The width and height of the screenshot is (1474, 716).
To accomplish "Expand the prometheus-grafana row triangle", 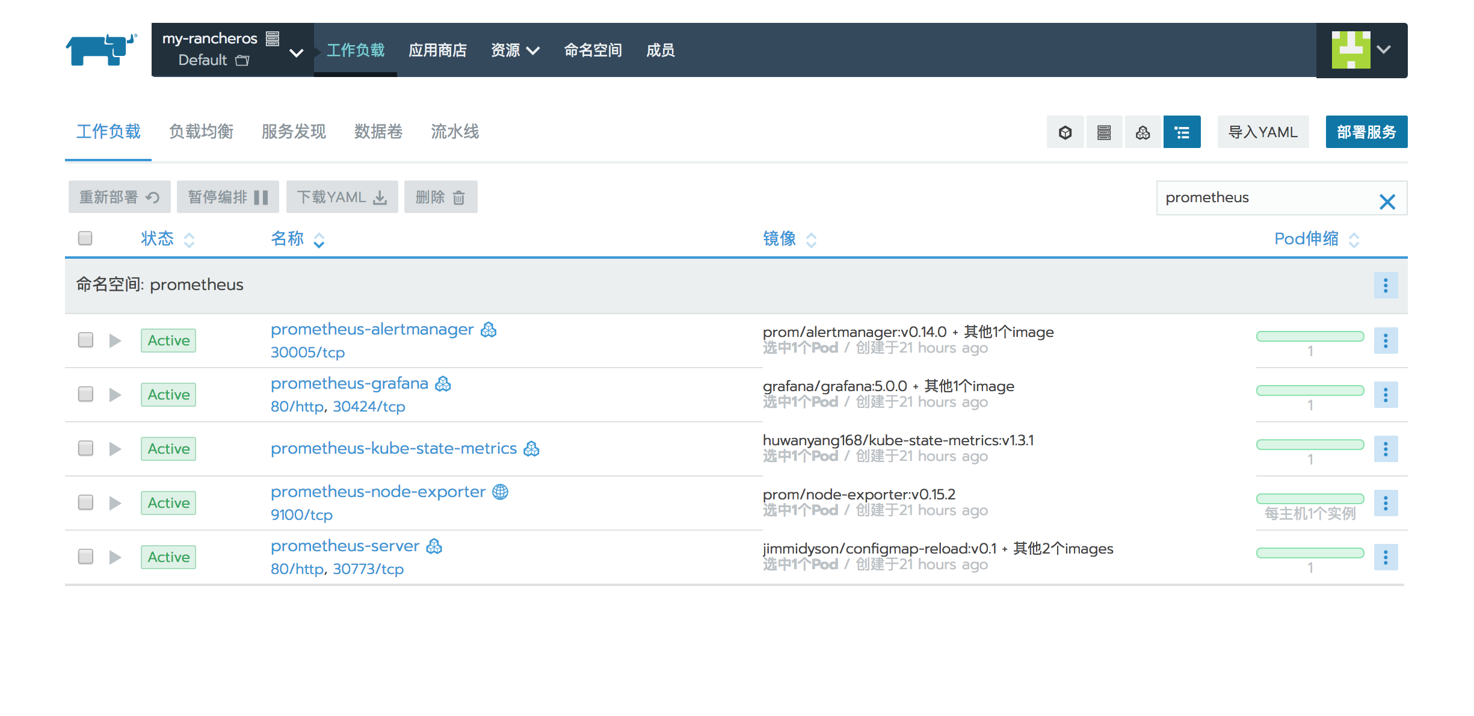I will 115,395.
